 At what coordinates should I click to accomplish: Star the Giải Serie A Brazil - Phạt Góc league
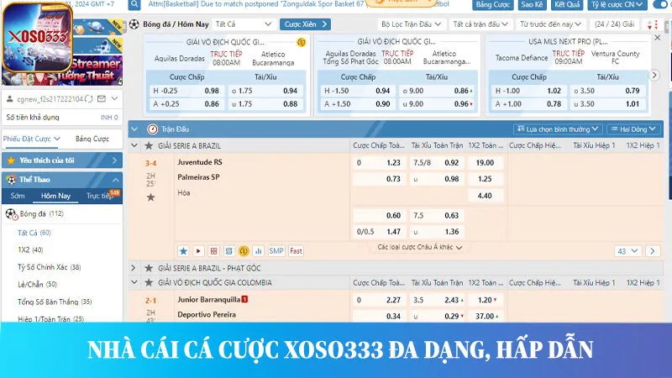[x=149, y=268]
